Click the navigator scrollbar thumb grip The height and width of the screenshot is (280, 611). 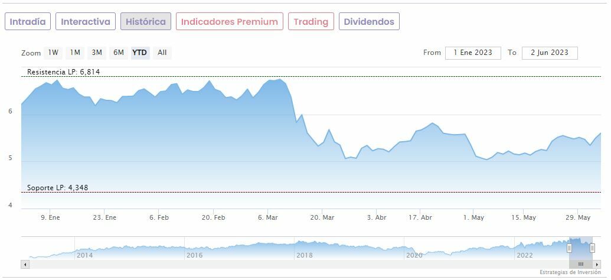point(581,265)
